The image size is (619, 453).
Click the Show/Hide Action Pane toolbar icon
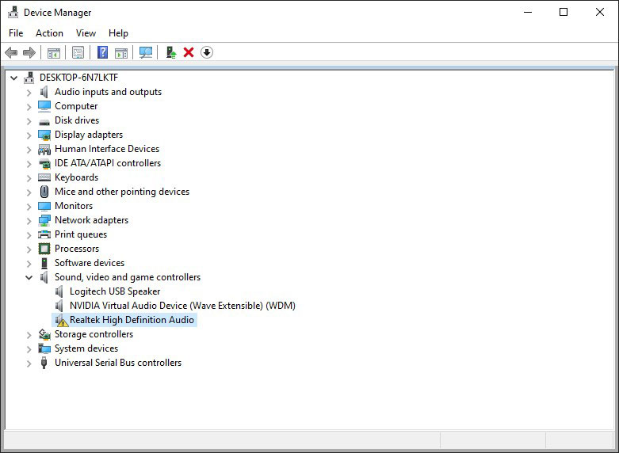pyautogui.click(x=121, y=52)
